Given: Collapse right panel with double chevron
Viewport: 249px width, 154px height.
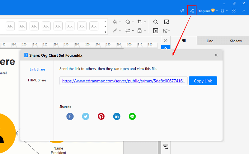Looking at the screenshot, I should 166,41.
